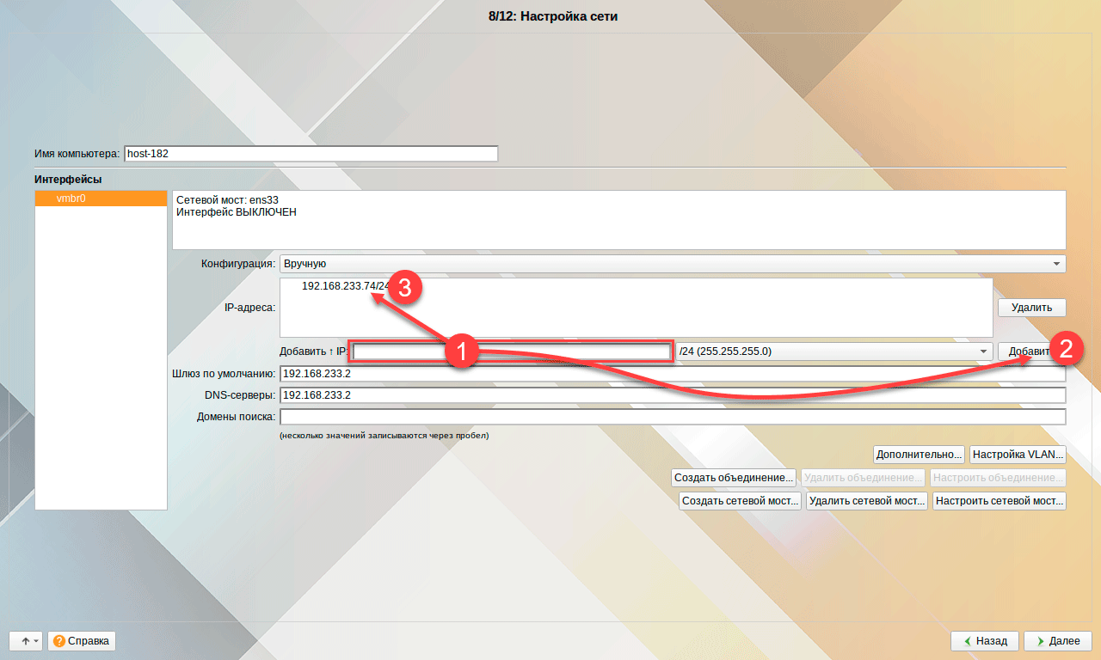1101x660 pixels.
Task: Click the 8/12: Настройка сети title
Action: click(552, 16)
